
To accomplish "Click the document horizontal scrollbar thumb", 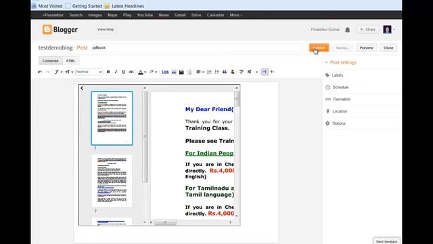I will click(165, 222).
